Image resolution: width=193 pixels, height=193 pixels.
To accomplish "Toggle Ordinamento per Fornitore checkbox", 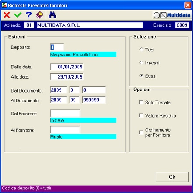I will tap(141, 132).
